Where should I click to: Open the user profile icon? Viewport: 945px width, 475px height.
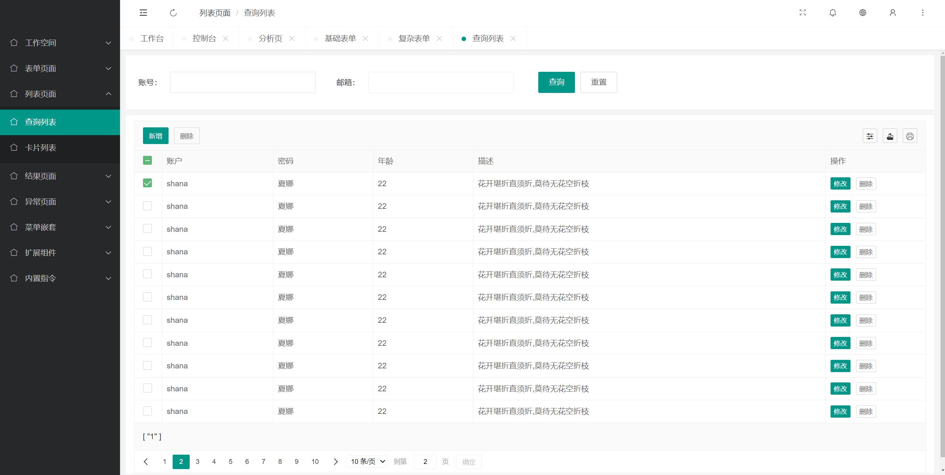(893, 13)
